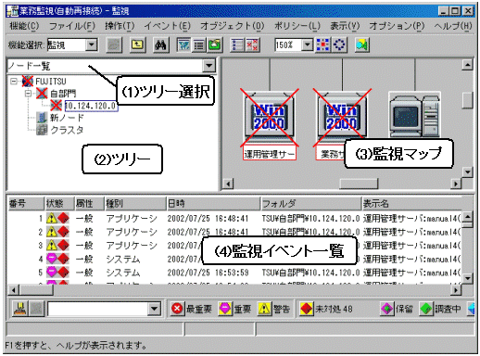Click the green picture toolbar icon
Screen dimensions: 480x356
click(214, 45)
